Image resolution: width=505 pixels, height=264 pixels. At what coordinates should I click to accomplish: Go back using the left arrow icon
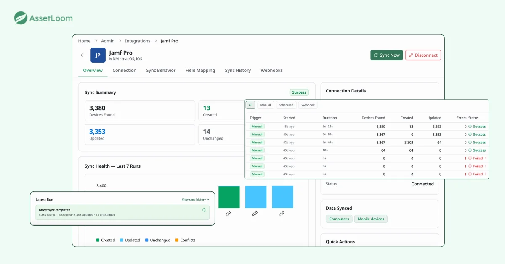pyautogui.click(x=82, y=55)
